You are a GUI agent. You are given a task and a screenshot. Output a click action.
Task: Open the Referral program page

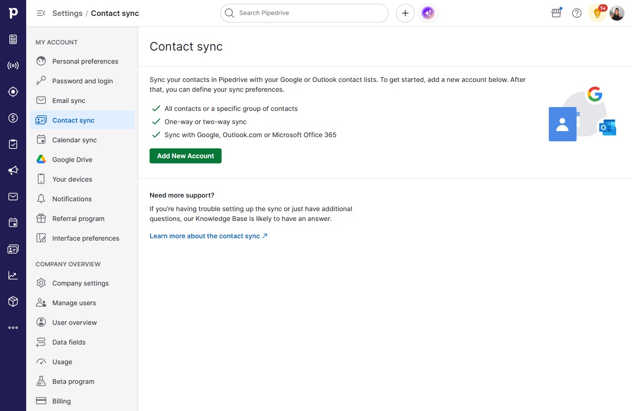82,219
